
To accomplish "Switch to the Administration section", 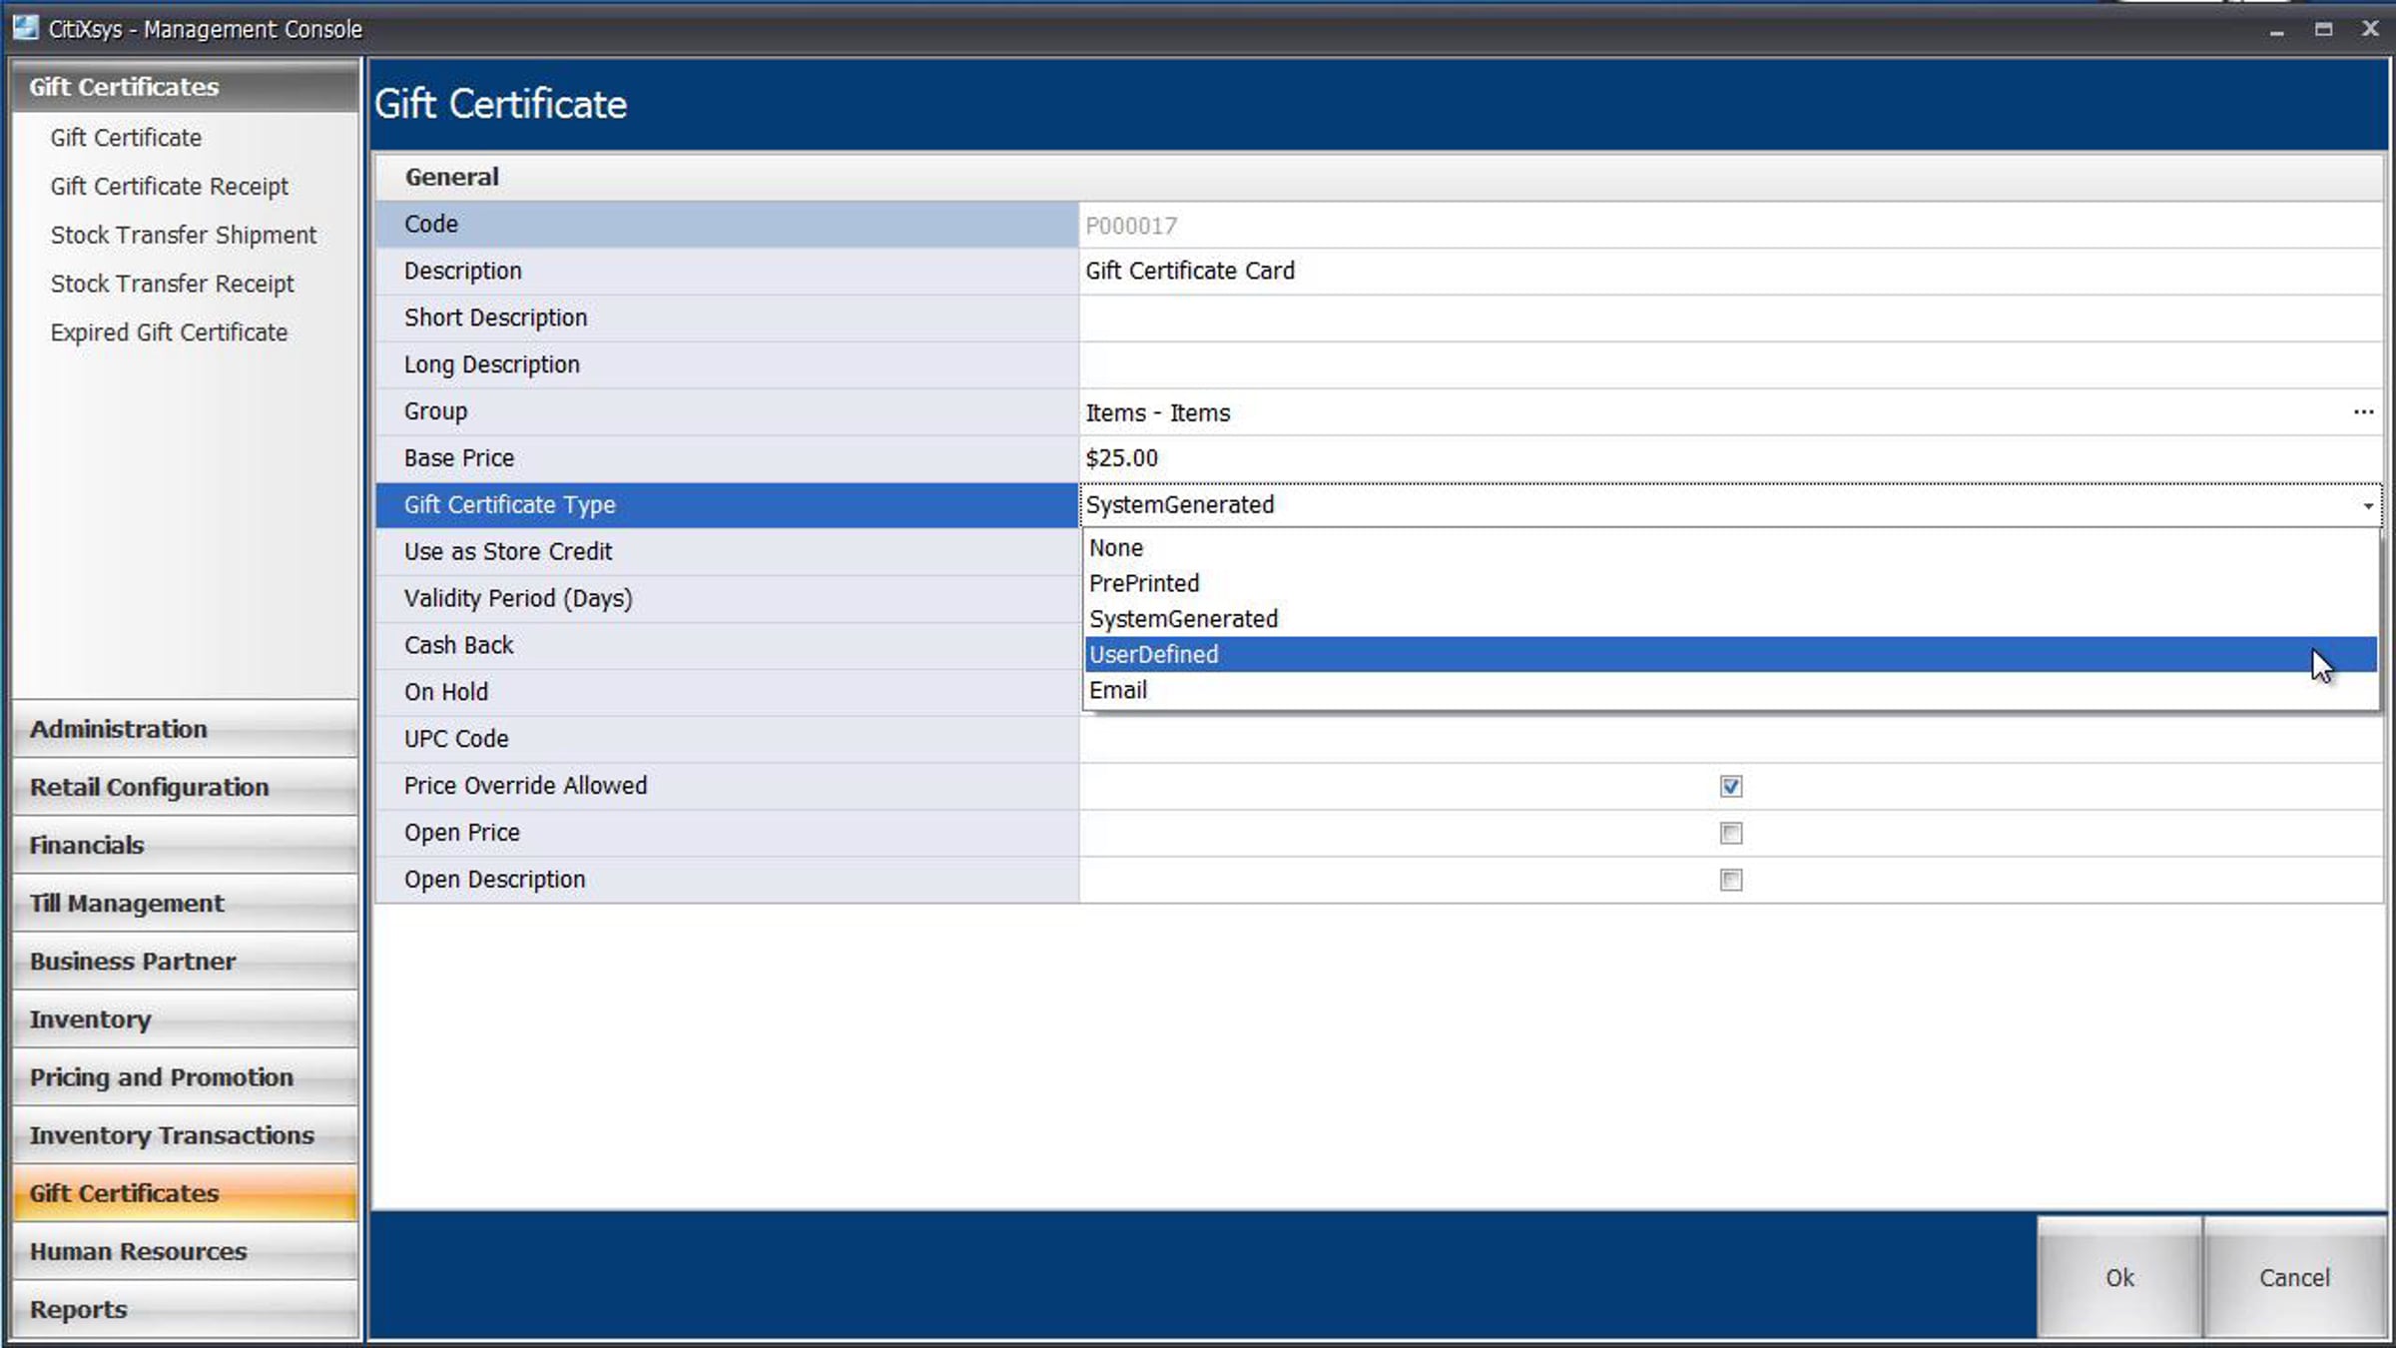I will pos(185,729).
